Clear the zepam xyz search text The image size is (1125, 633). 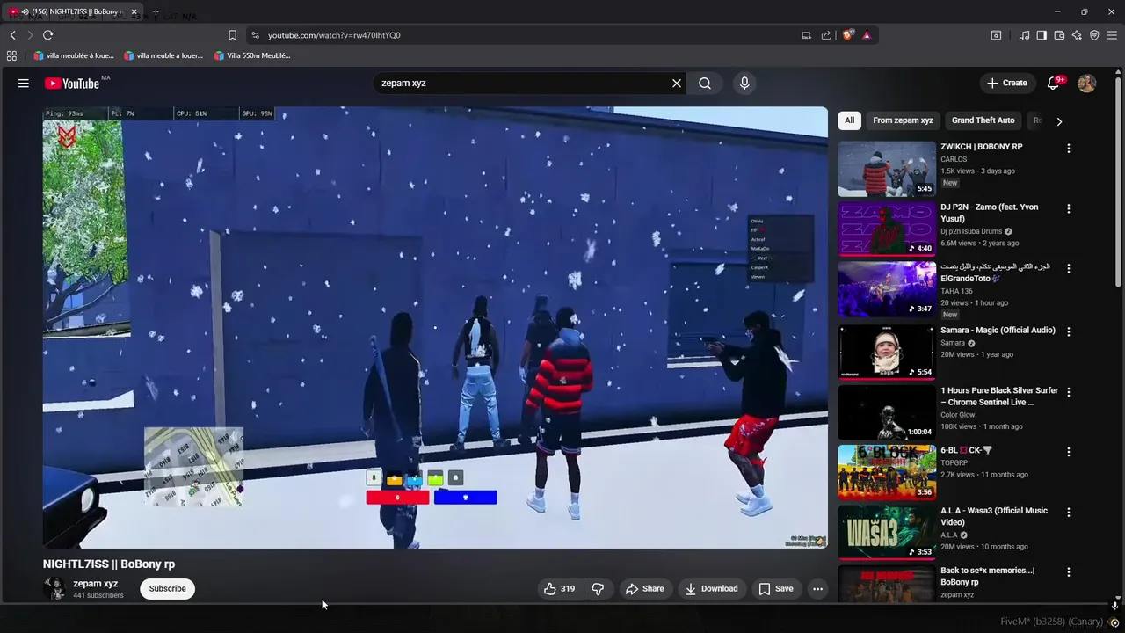tap(677, 83)
